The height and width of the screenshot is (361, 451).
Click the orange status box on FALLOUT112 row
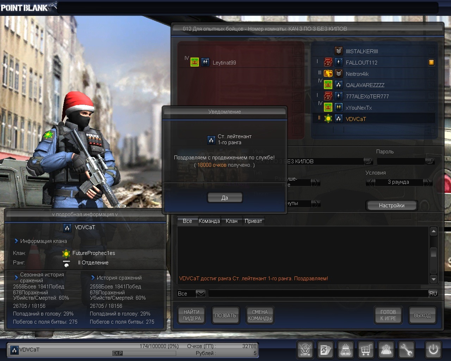pos(431,62)
